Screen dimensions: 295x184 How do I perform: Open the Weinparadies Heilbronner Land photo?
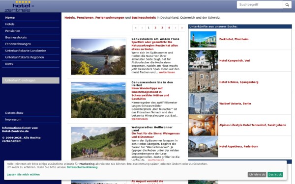(x=98, y=144)
